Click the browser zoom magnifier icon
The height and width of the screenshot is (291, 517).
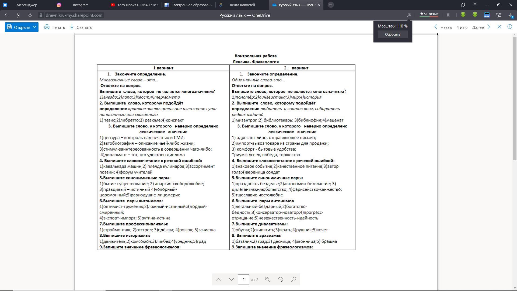coord(409,15)
